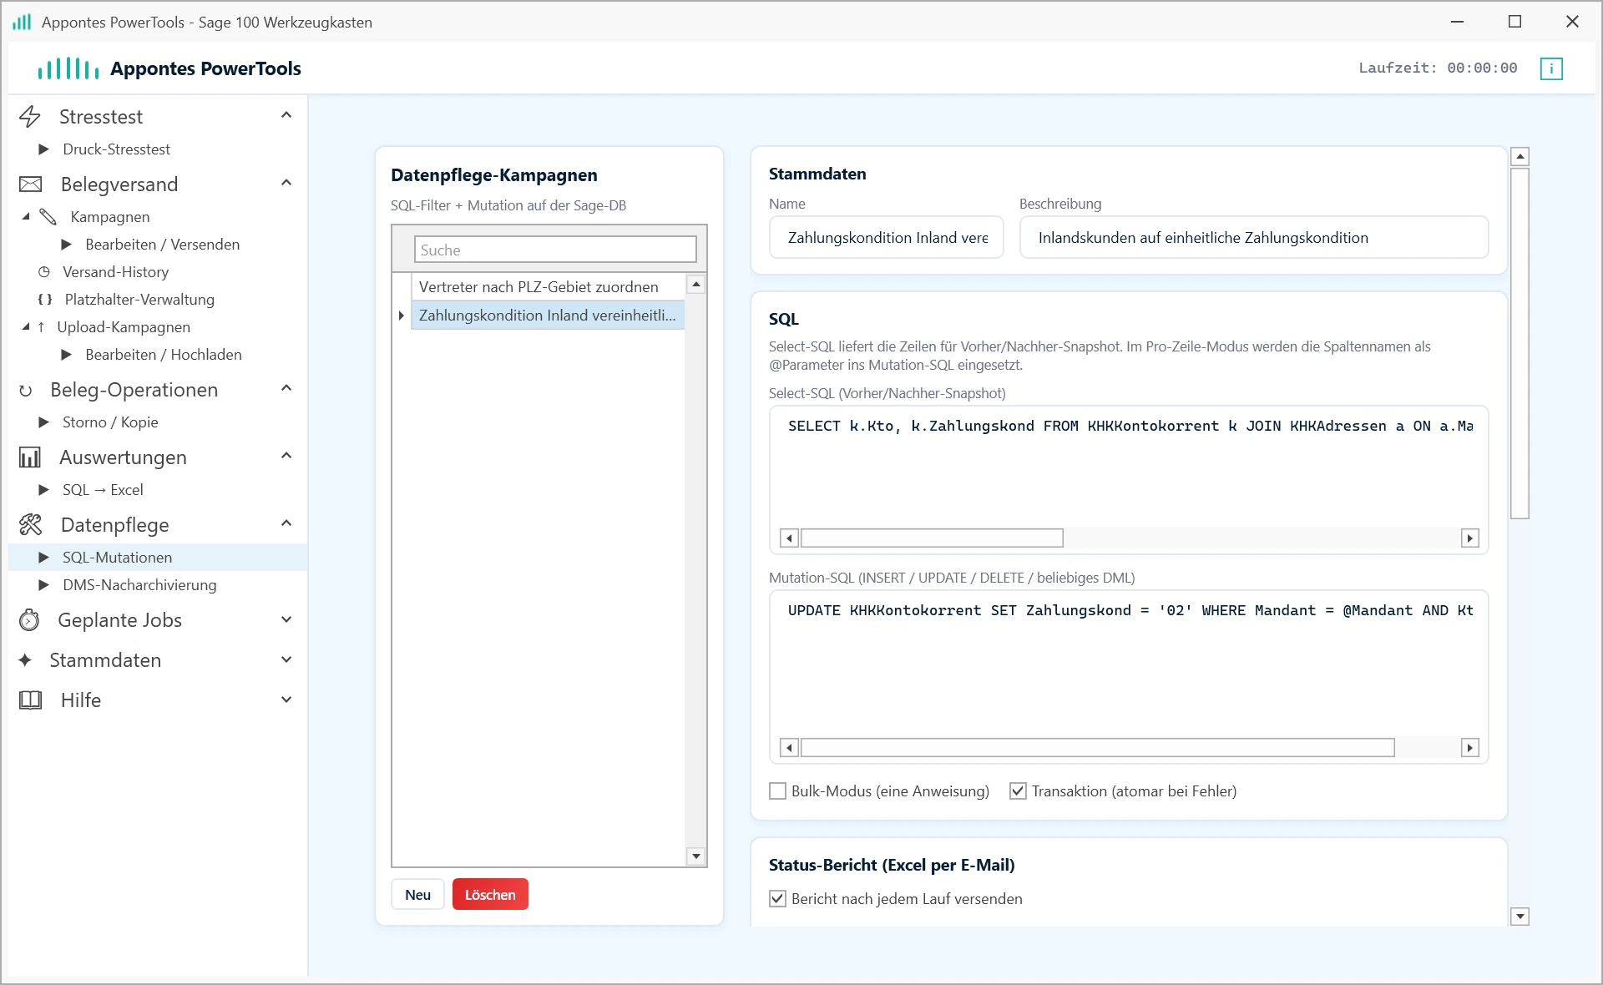1603x985 pixels.
Task: Click the Hilfe book icon
Action: click(x=30, y=700)
